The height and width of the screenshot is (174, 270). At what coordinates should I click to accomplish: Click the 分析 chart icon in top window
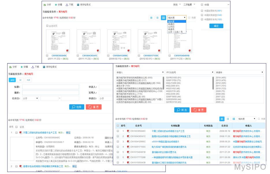coord(45,5)
